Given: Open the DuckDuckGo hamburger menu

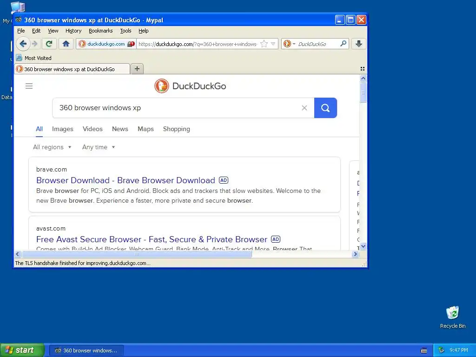Looking at the screenshot, I should click(29, 86).
